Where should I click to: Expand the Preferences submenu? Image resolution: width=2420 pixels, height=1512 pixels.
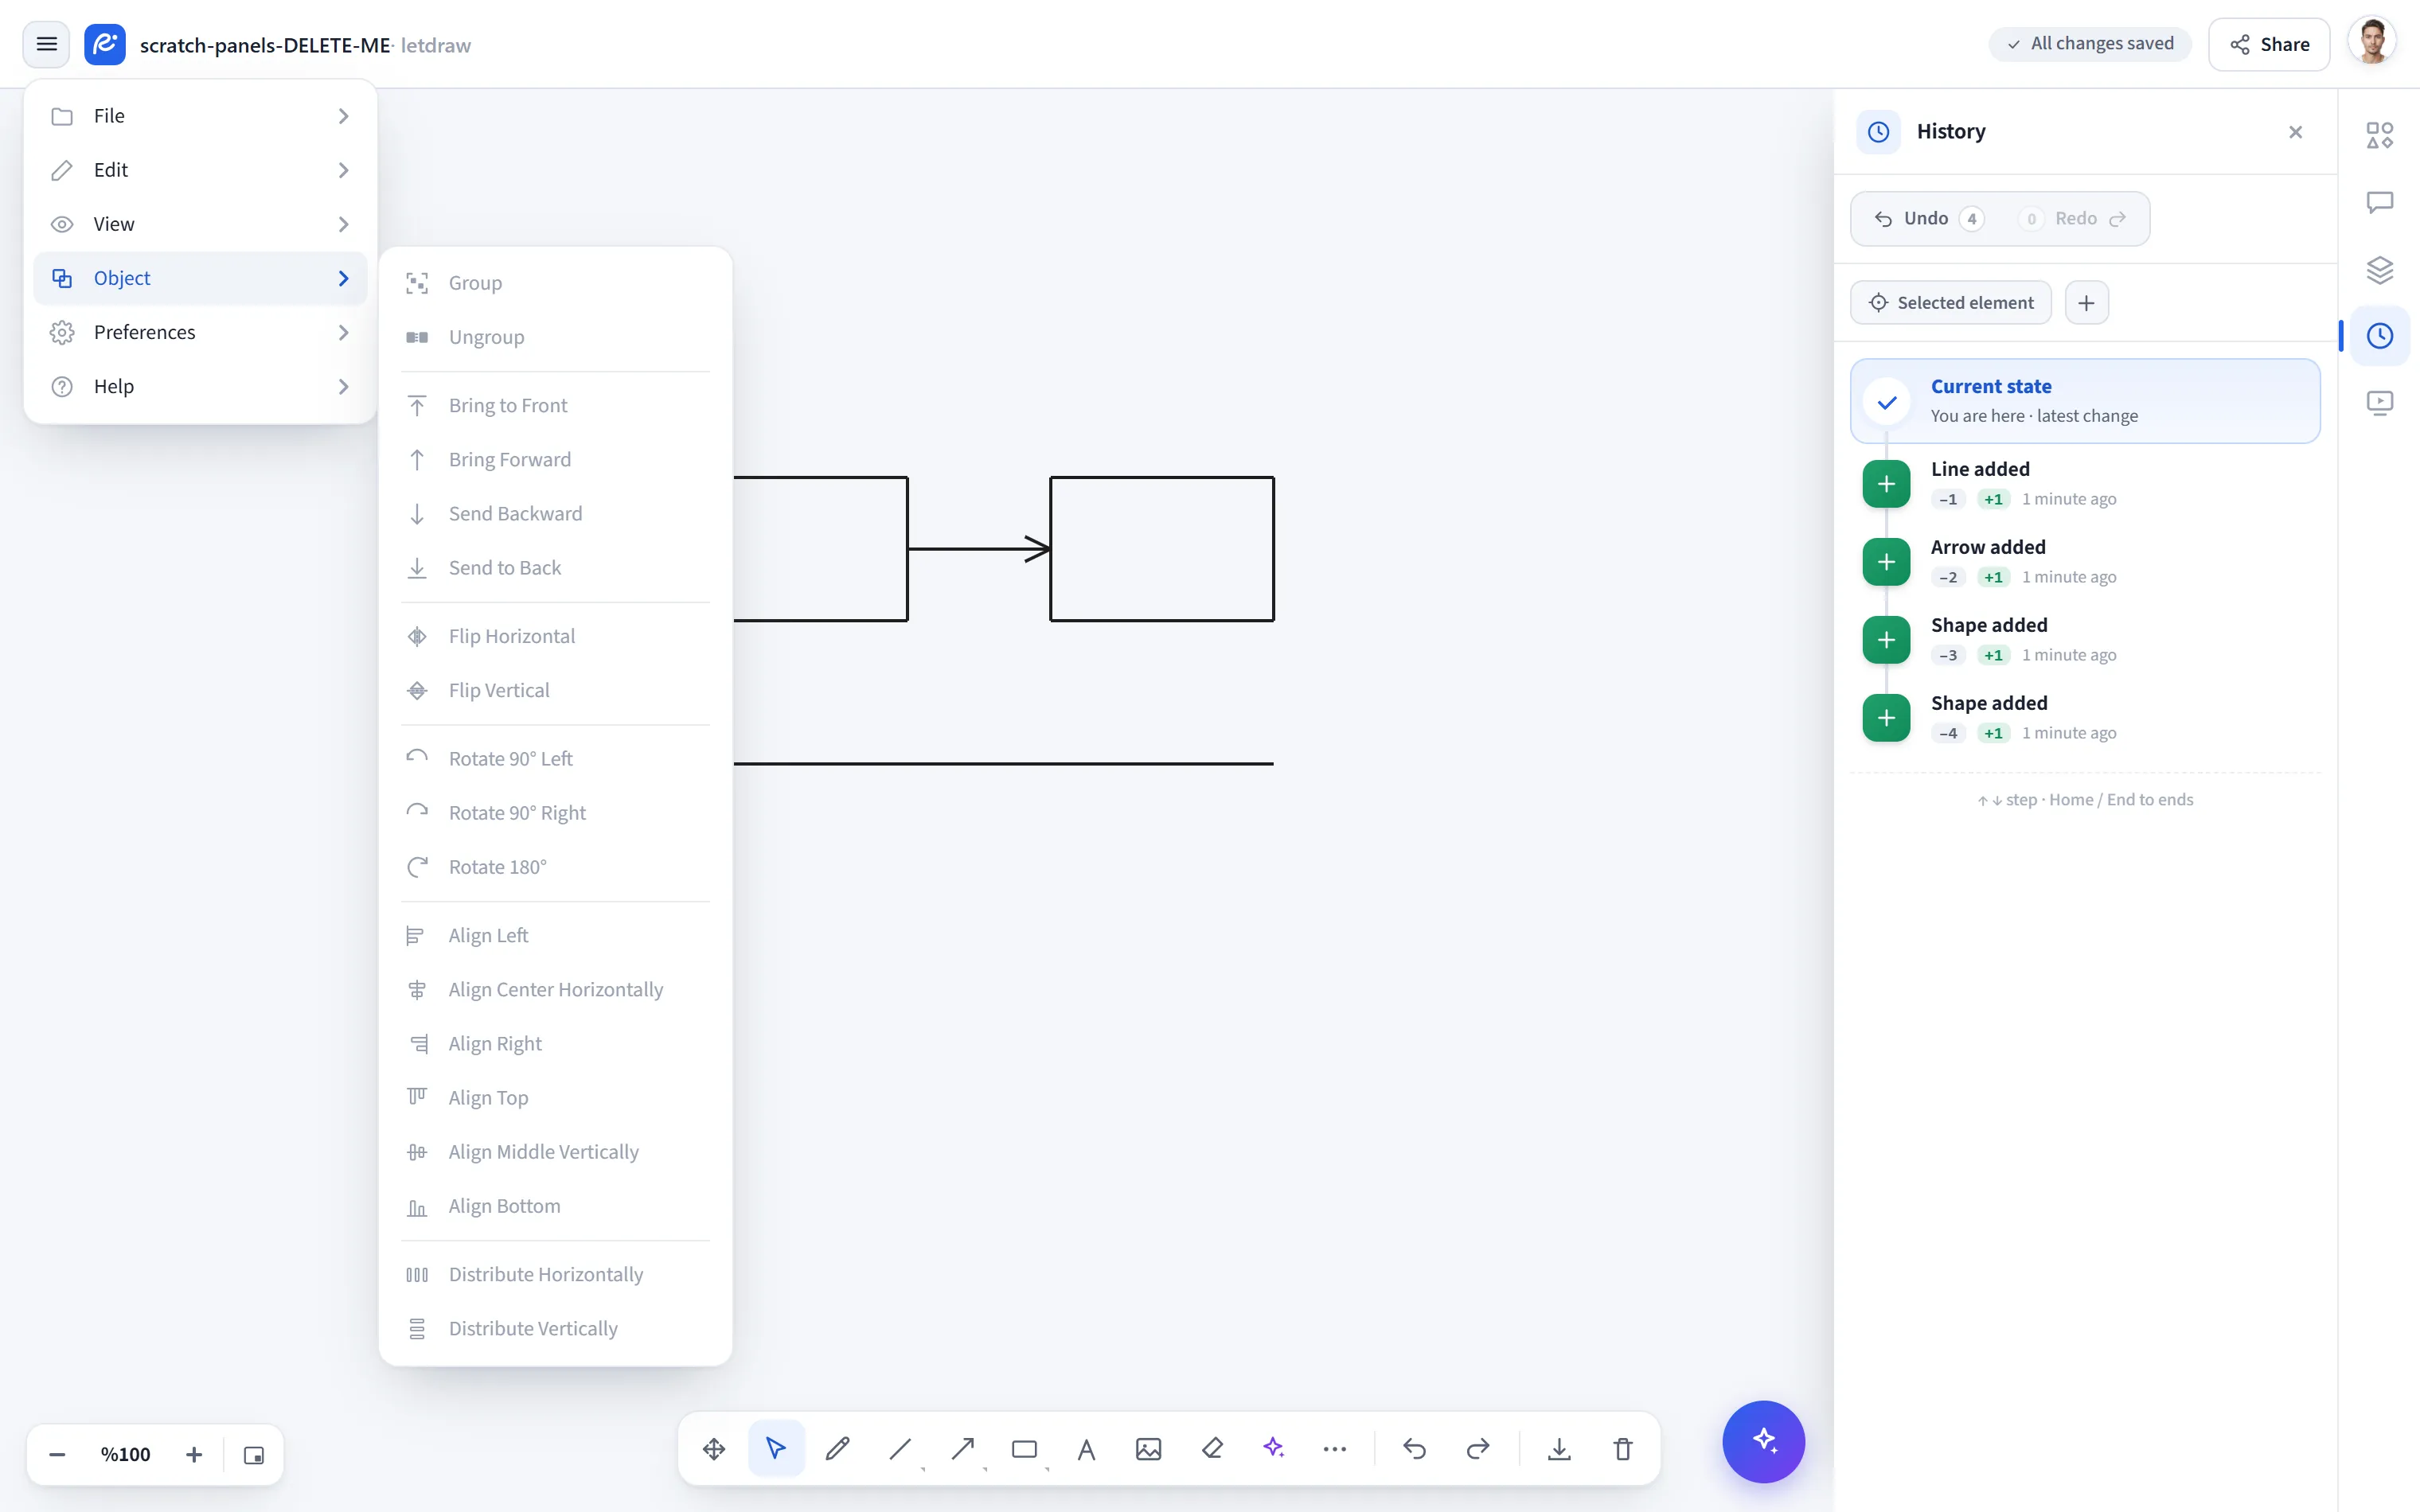[200, 332]
